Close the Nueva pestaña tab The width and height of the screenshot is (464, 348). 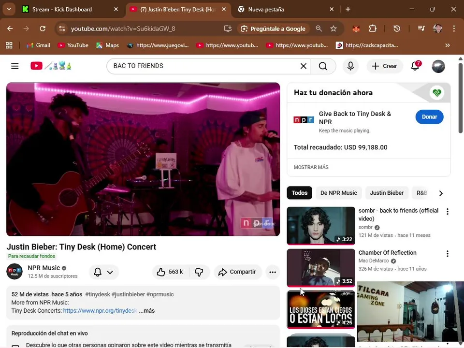point(332,10)
